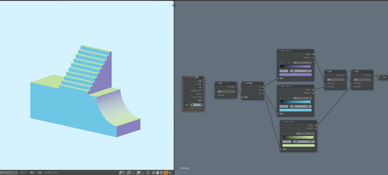Collapse the purple カラーランプ node
Screen dimensions: 388x175
[280, 51]
